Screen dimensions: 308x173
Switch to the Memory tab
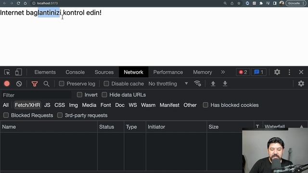point(202,72)
